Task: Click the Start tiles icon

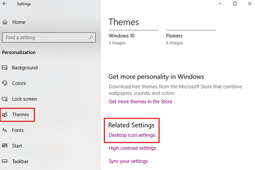Action: point(5,146)
